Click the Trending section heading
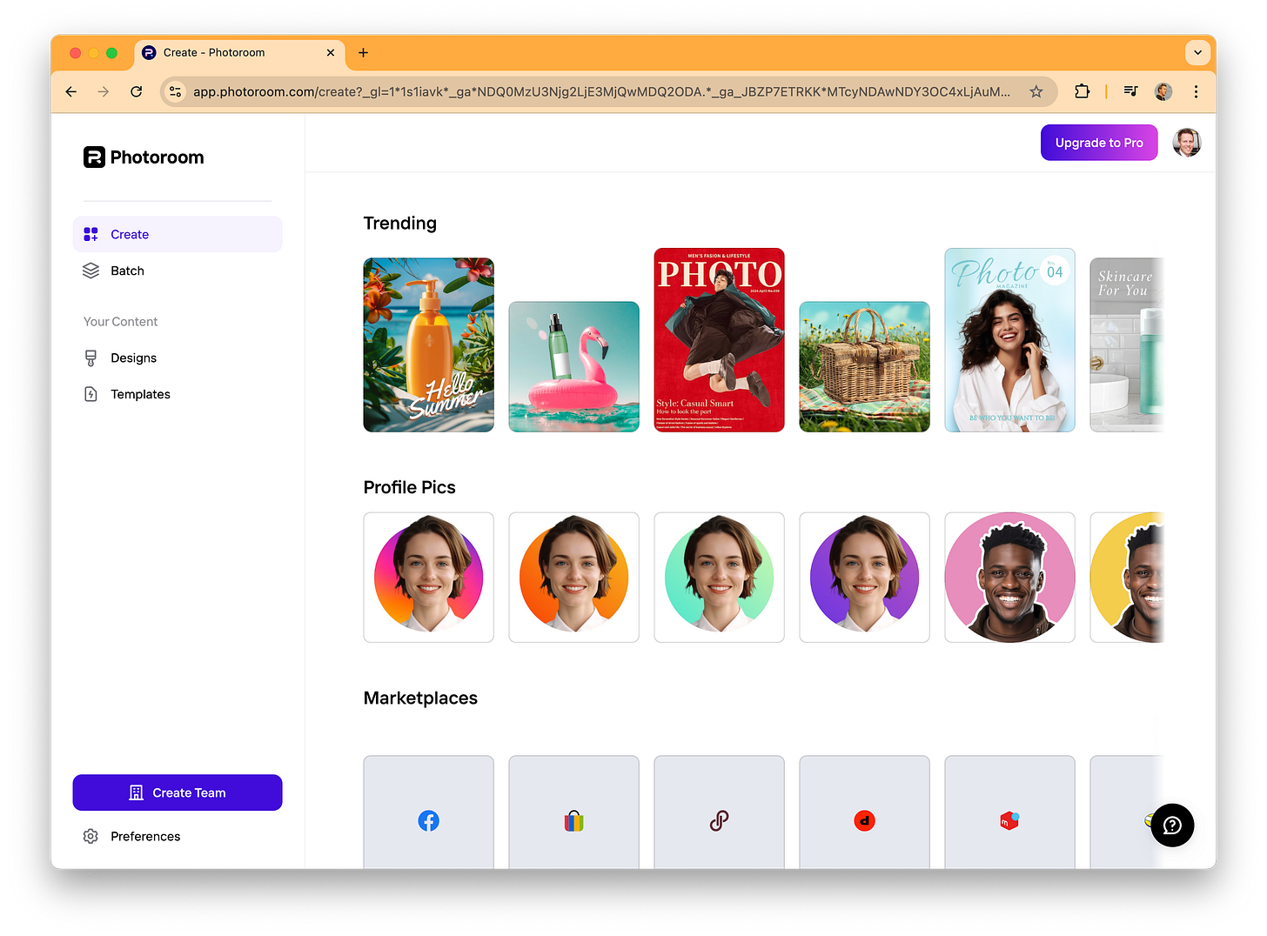Image resolution: width=1267 pixels, height=936 pixels. 399,223
